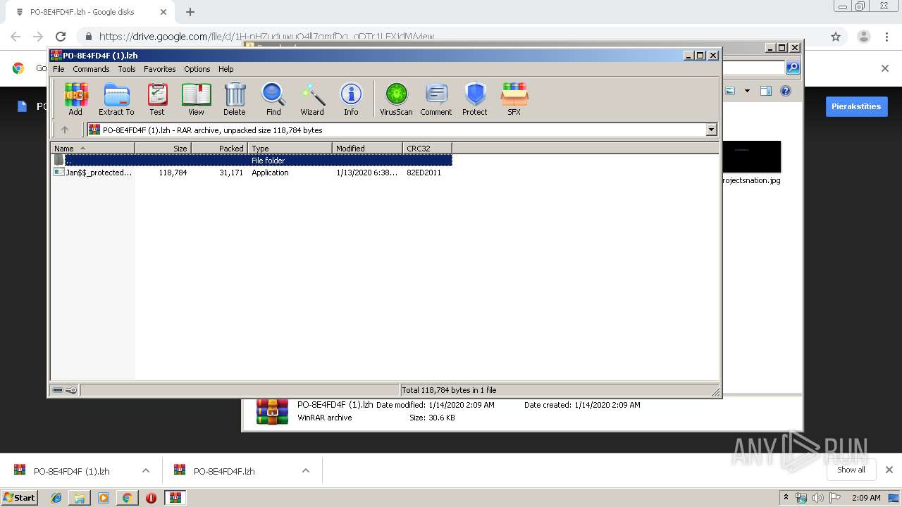Screen dimensions: 902x507
Task: Open the Tools menu
Action: click(x=127, y=69)
